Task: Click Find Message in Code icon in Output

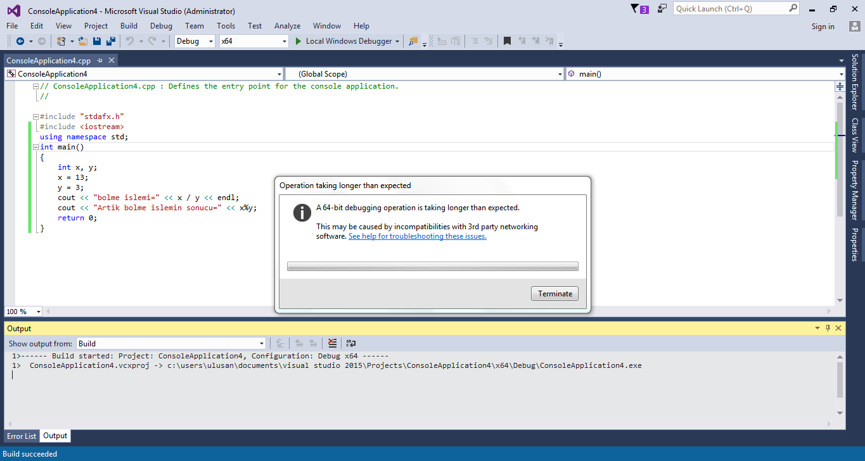Action: point(280,343)
